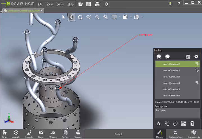Select root - Comment6 in markup list

click(177, 96)
